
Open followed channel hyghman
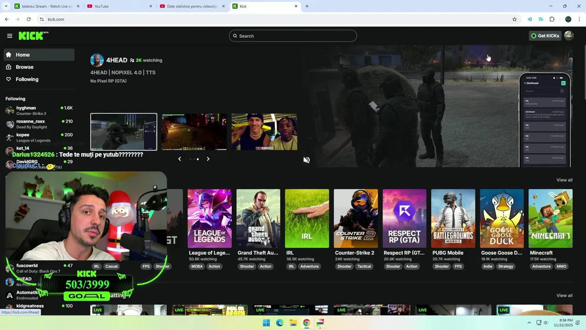(39, 110)
